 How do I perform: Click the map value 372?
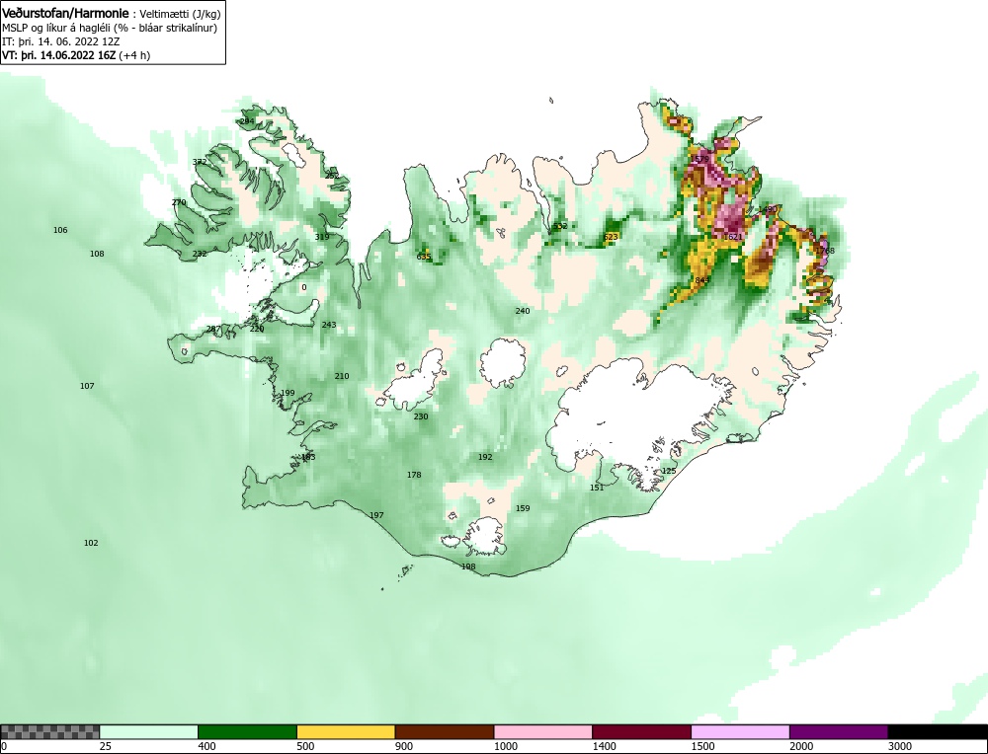tap(200, 162)
